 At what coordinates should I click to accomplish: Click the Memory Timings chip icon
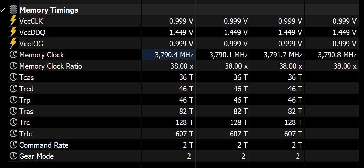(13, 10)
